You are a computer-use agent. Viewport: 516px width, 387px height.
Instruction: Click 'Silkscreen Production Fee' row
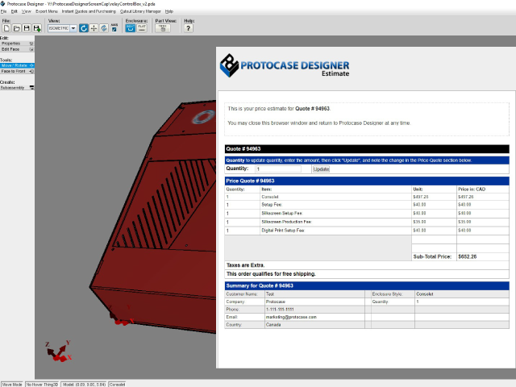(367, 222)
